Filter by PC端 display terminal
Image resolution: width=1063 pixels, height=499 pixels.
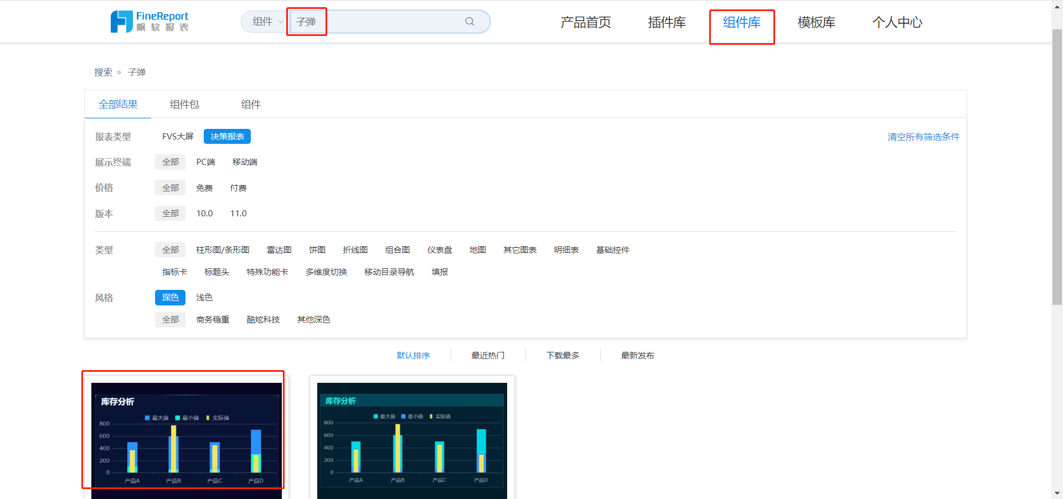tap(206, 162)
